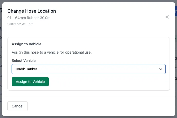The image size is (177, 118).
Task: Click text 'Assign this hose to a vehicle'
Action: (35, 52)
